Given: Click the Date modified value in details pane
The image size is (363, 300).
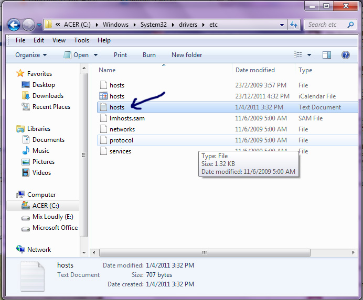Looking at the screenshot, I should pyautogui.click(x=170, y=265).
